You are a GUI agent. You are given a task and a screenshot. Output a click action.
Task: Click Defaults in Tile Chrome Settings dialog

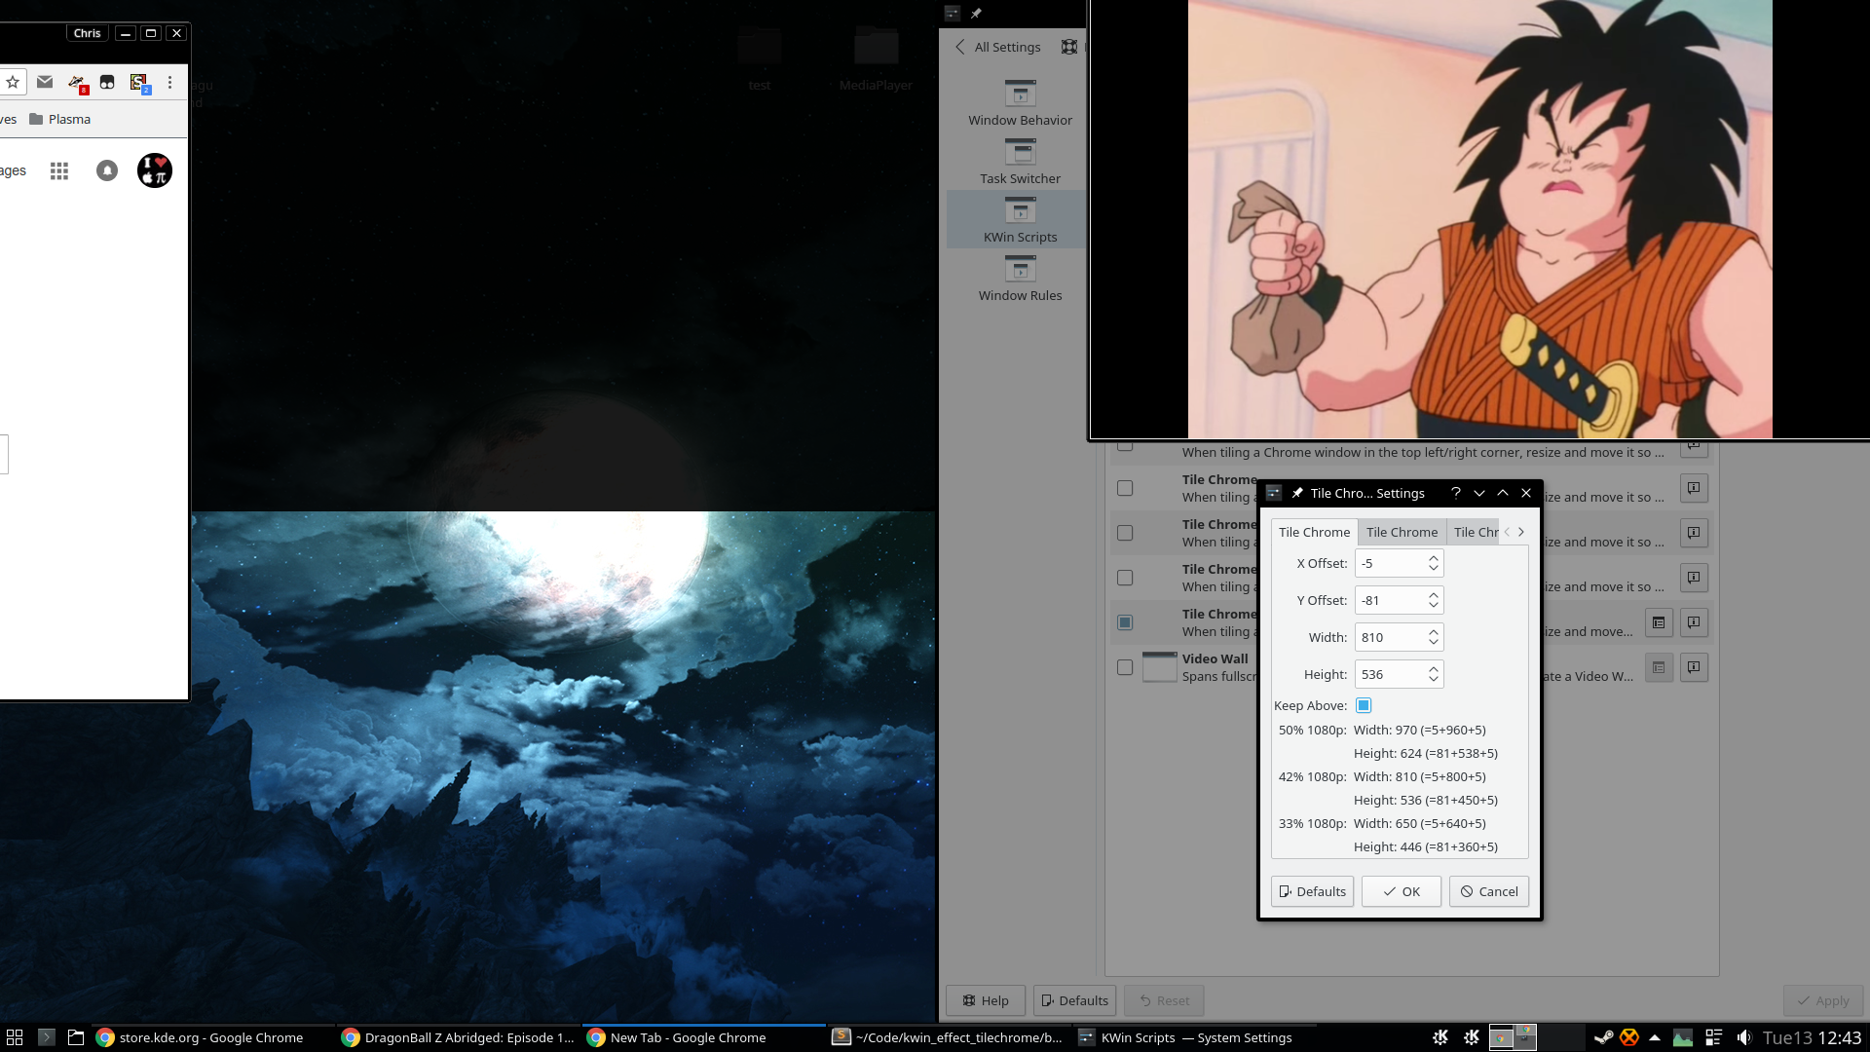[x=1312, y=891]
